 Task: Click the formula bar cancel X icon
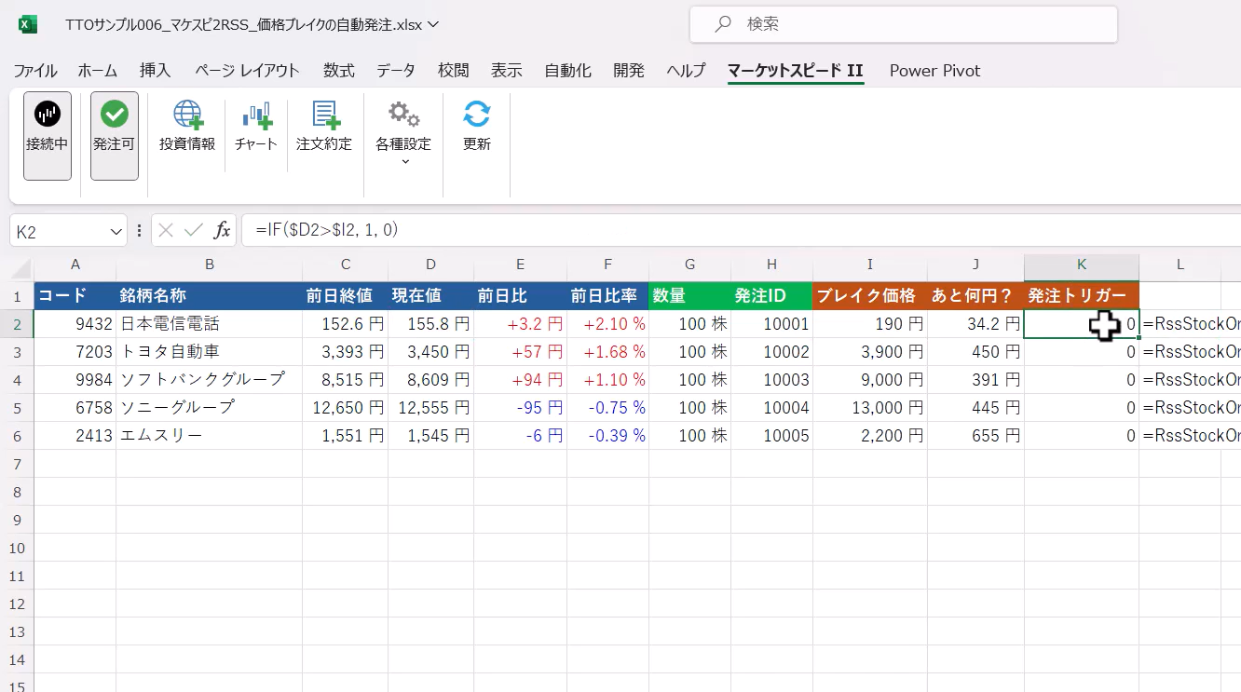point(166,231)
